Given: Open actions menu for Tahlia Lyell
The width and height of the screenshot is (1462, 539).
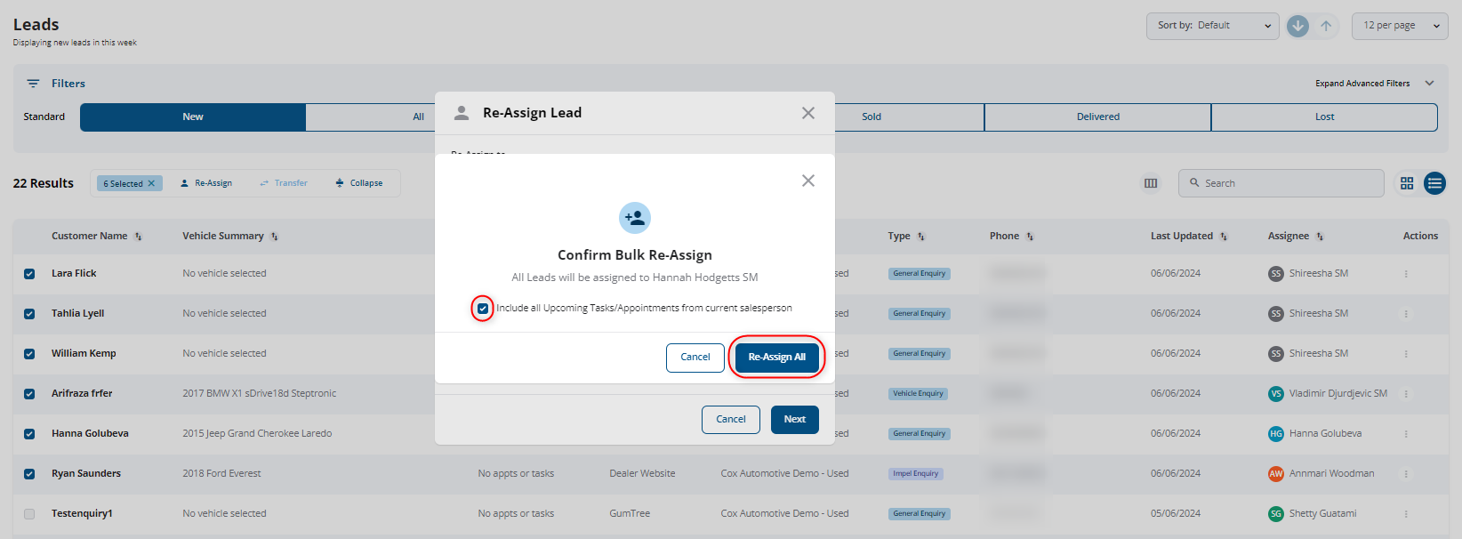Looking at the screenshot, I should tap(1406, 314).
